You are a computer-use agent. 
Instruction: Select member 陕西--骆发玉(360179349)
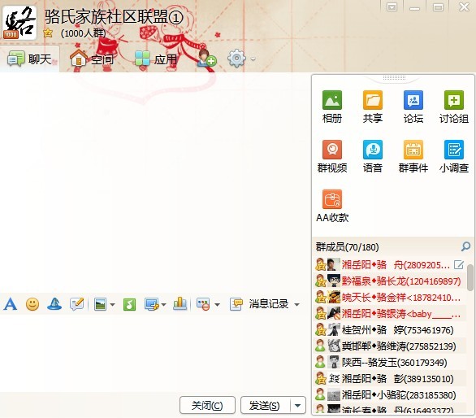(x=390, y=362)
